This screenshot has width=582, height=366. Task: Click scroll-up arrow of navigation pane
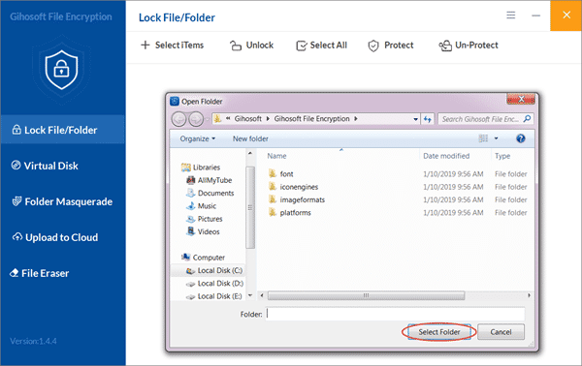250,153
